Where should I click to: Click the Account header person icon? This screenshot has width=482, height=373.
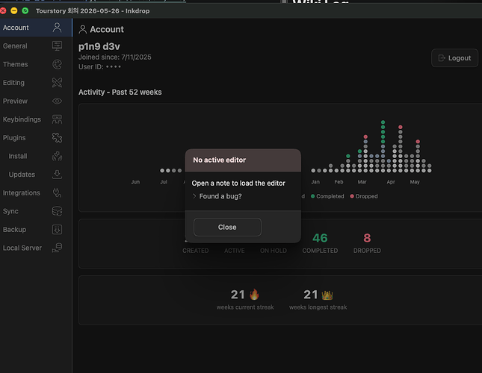coord(82,29)
